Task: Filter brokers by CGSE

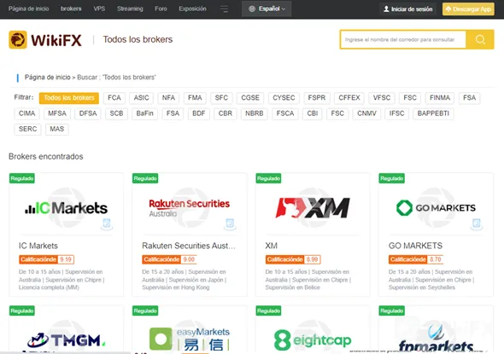Action: click(250, 98)
